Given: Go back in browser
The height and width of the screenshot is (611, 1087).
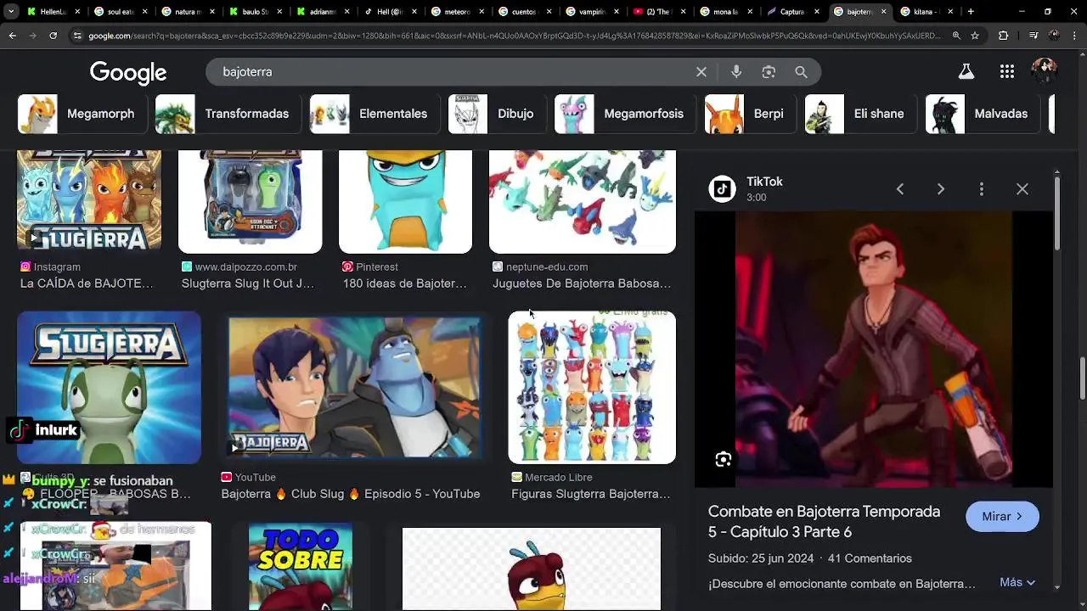Looking at the screenshot, I should pyautogui.click(x=12, y=36).
